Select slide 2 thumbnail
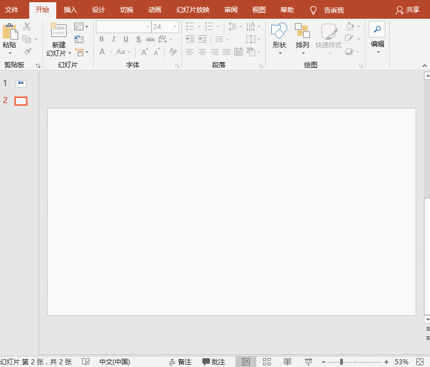This screenshot has height=367, width=430. [21, 101]
